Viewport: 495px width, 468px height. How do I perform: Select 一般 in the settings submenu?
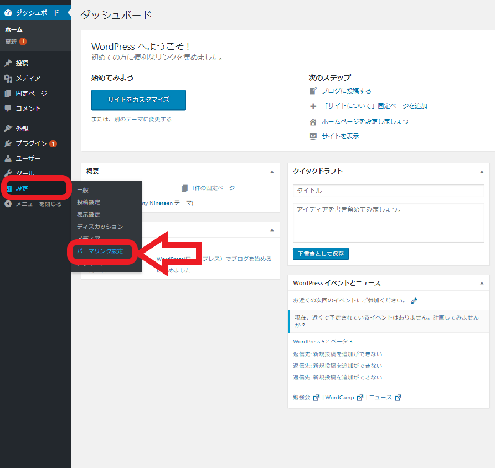point(82,190)
